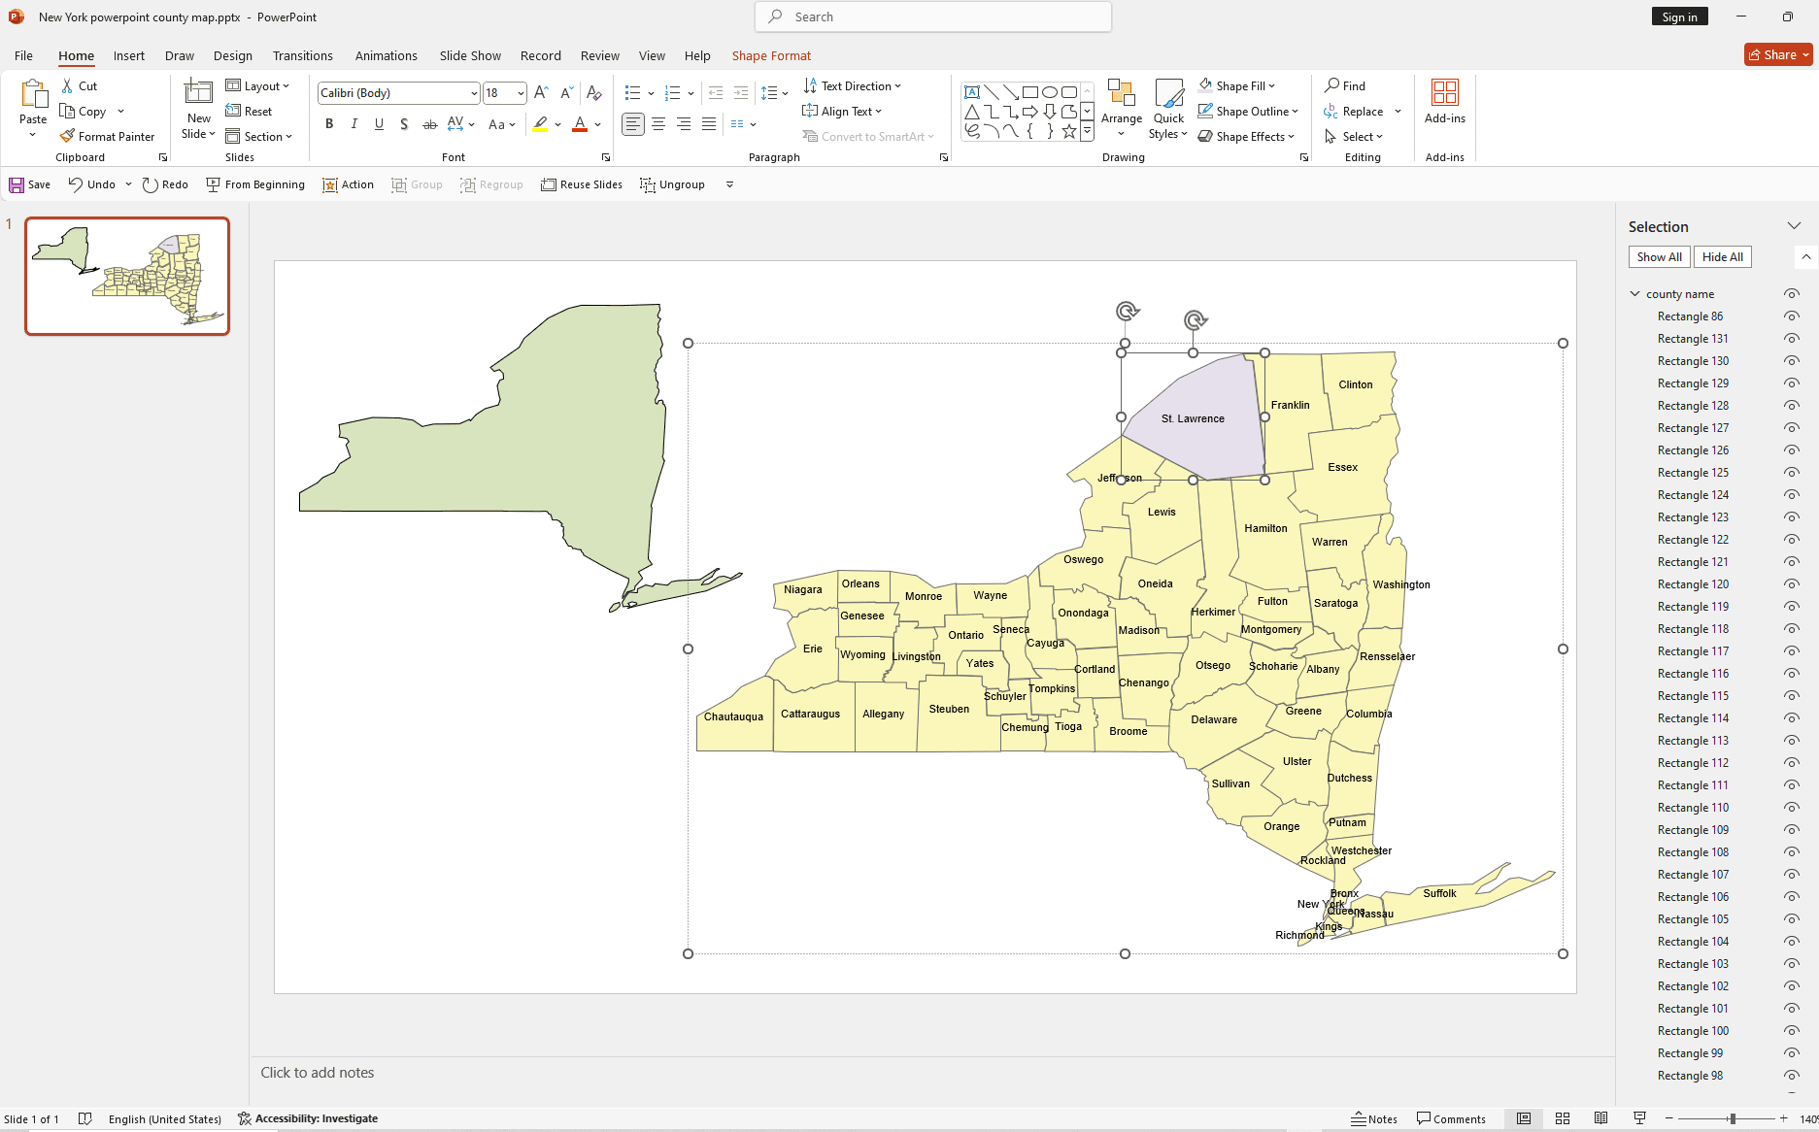Open Notes from the status bar
Viewport: 1819px width, 1132px height.
point(1374,1118)
